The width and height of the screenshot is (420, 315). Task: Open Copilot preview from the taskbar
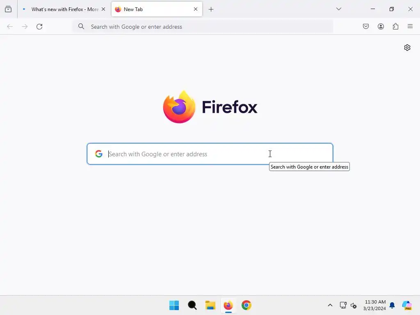407,305
